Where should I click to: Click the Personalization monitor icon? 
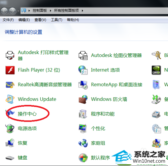(83, 128)
